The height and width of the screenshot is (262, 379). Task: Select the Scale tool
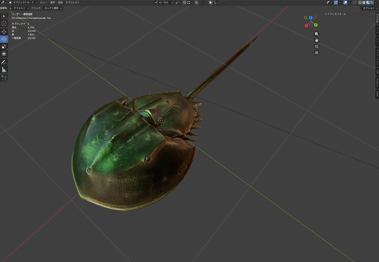click(x=4, y=46)
